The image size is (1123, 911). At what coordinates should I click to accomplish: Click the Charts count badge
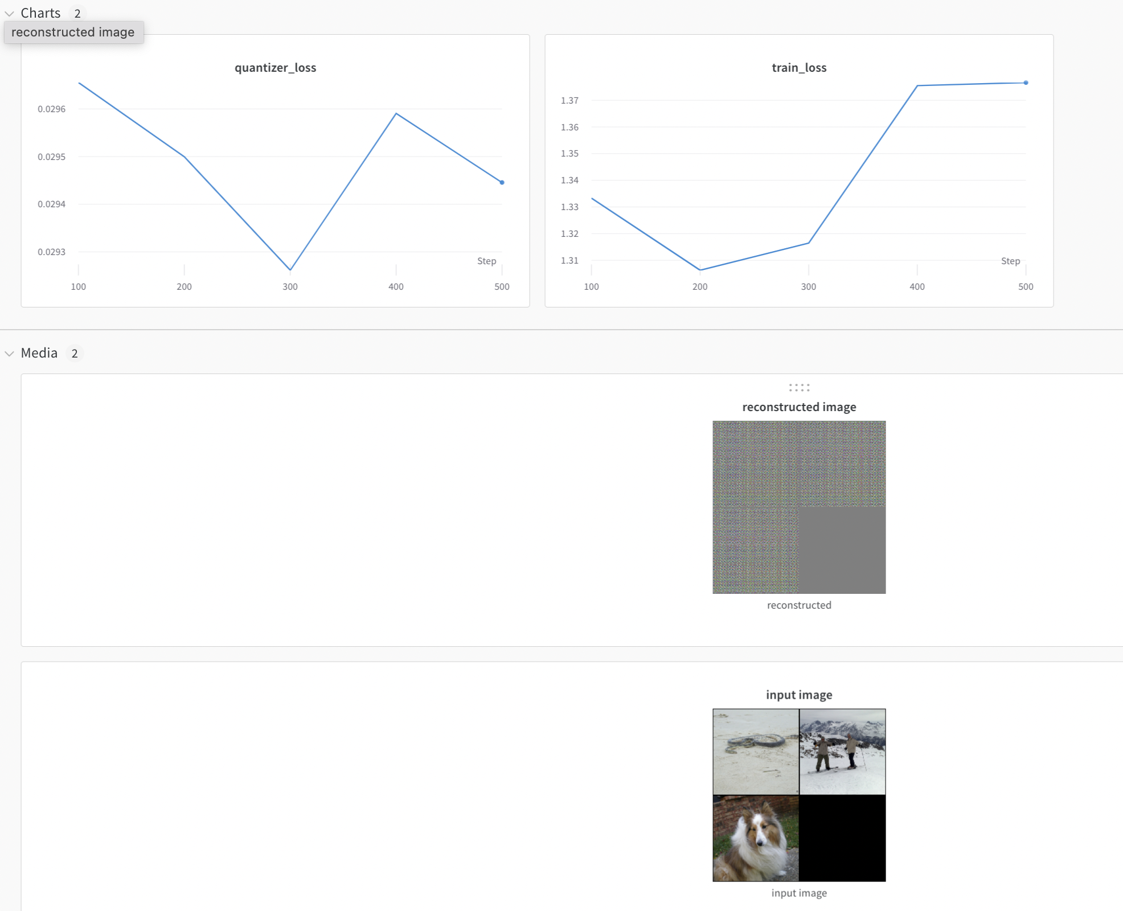(x=77, y=12)
